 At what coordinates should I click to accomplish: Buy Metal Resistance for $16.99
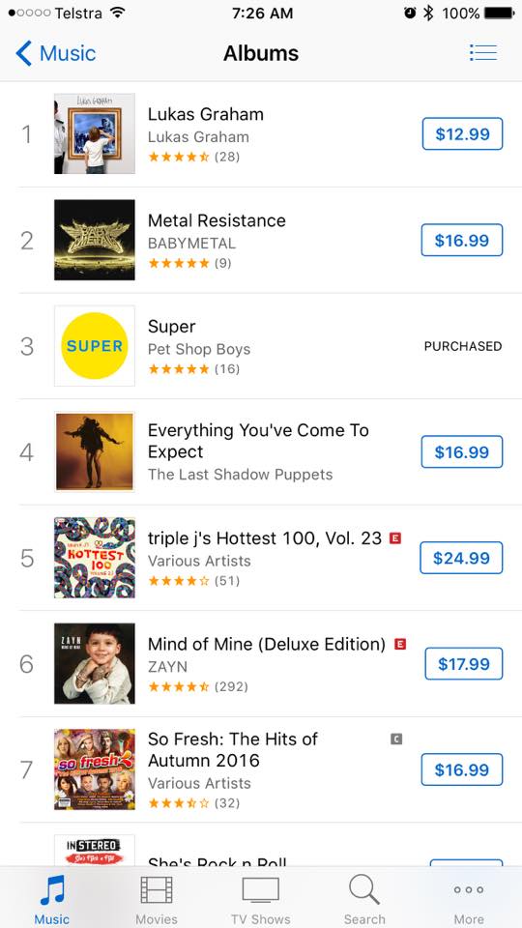(462, 240)
